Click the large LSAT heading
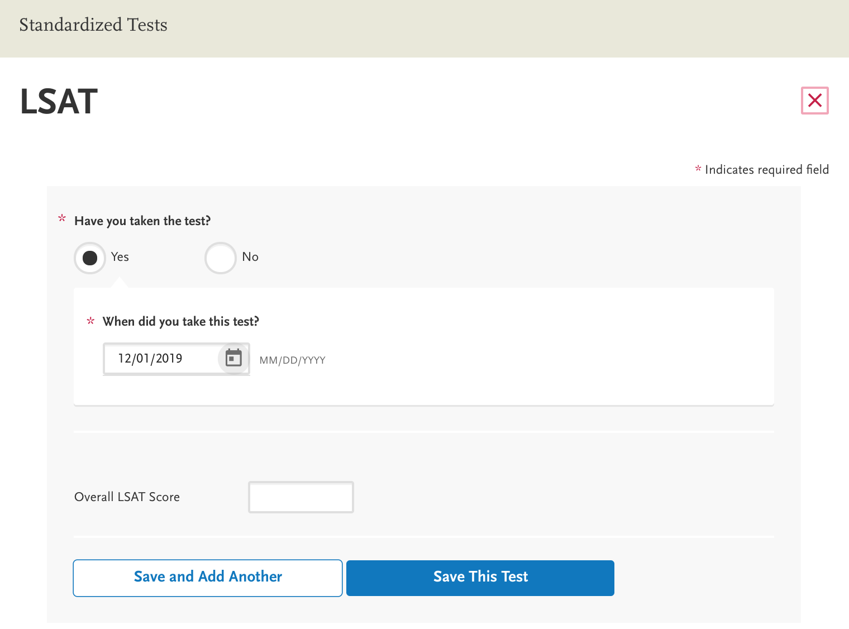 (x=59, y=102)
